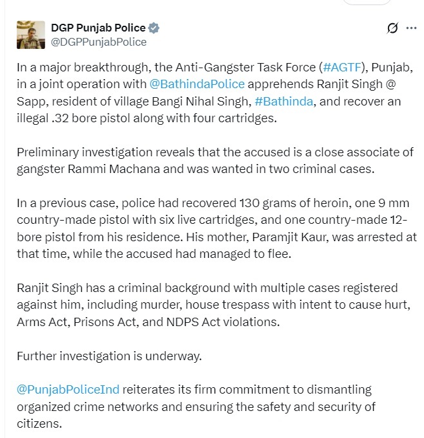
Task: Open the @DGPPunjabPolice handle link
Action: [98, 42]
